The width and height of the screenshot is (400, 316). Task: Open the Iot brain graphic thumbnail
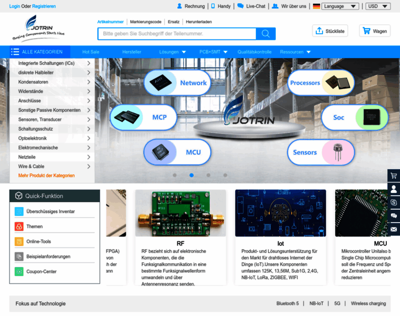(281, 213)
